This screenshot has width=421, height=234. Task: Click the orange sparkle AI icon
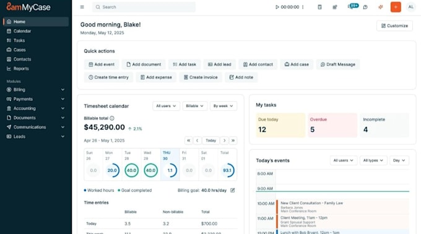coord(381,7)
